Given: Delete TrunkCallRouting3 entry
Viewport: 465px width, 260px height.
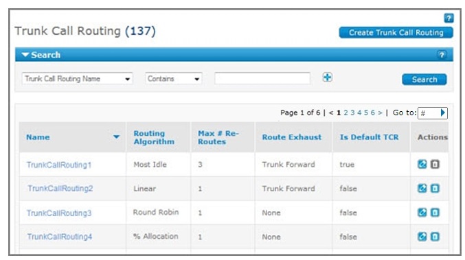Looking at the screenshot, I should [x=435, y=213].
